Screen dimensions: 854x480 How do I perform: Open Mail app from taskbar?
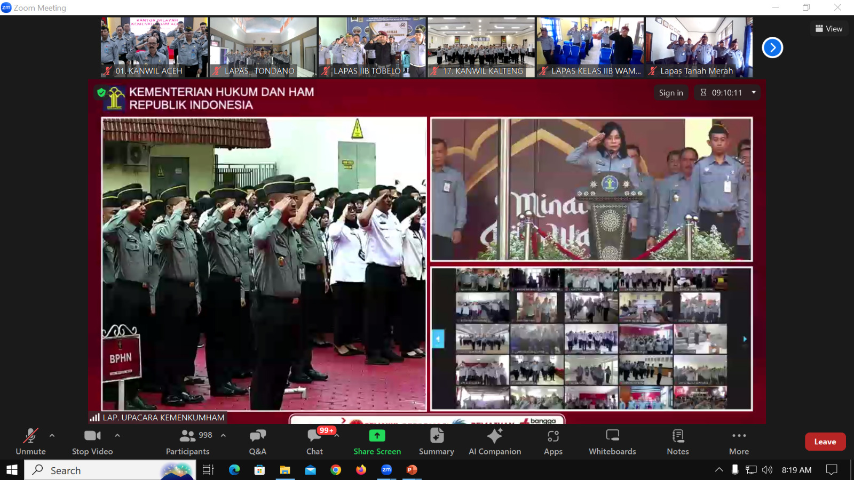[x=311, y=470]
